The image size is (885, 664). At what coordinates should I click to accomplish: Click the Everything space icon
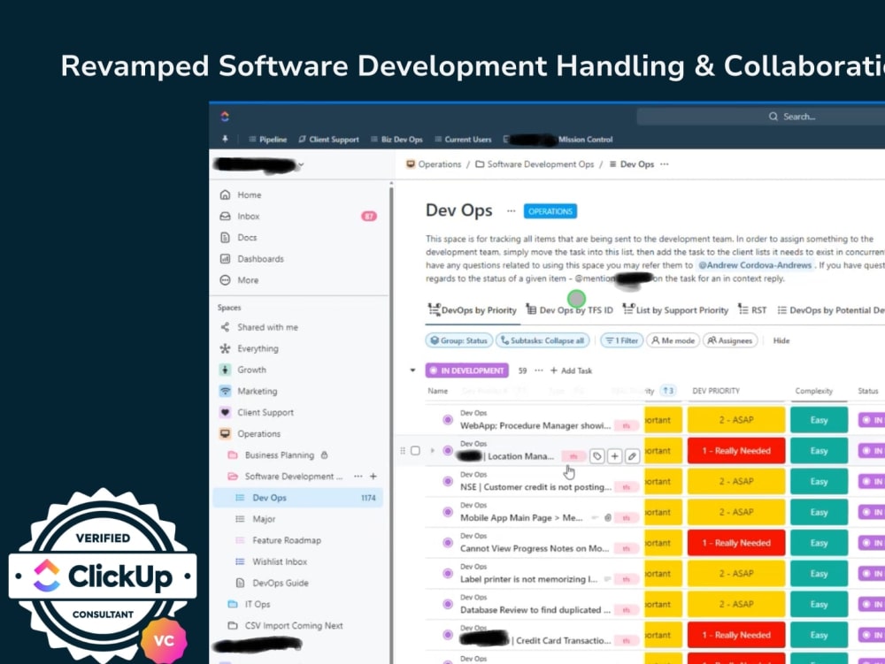click(225, 348)
